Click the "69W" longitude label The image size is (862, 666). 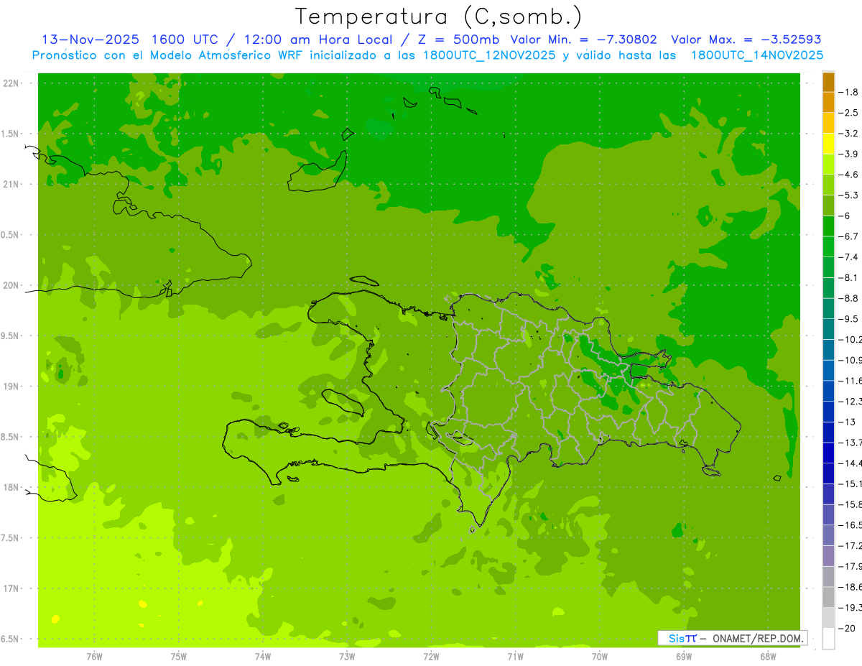[x=684, y=657]
